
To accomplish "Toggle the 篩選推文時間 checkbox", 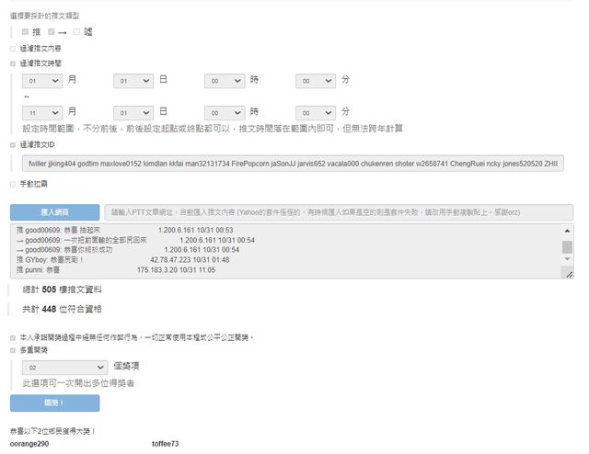I will click(x=13, y=63).
